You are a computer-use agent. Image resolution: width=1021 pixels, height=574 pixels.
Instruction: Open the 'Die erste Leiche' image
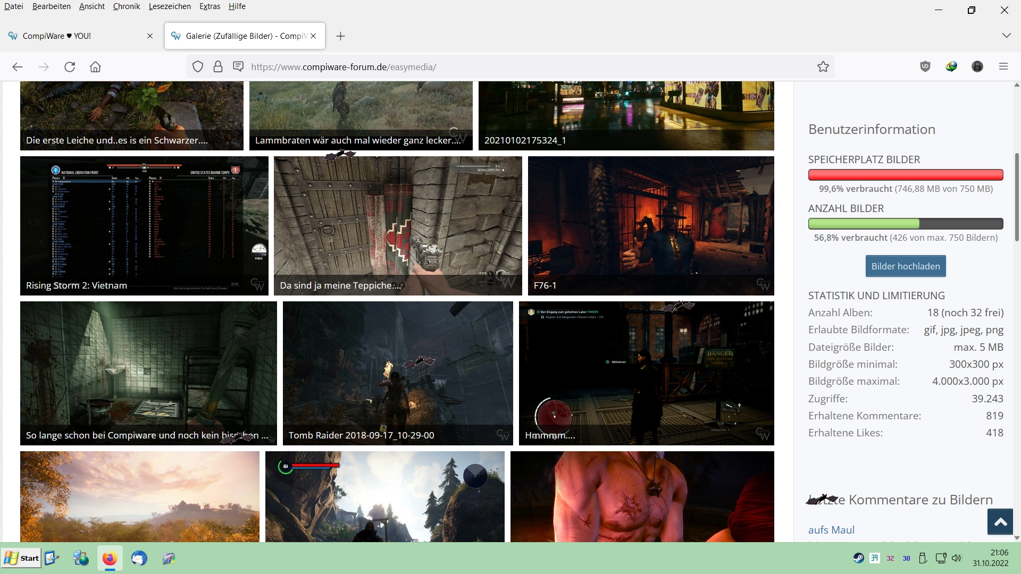pyautogui.click(x=132, y=116)
